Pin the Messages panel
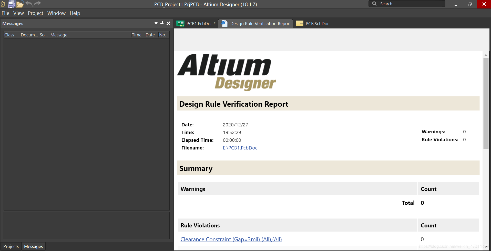 pos(162,23)
